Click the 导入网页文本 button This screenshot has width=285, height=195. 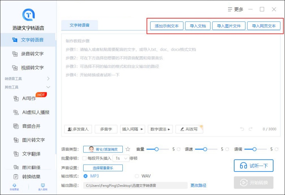click(264, 26)
